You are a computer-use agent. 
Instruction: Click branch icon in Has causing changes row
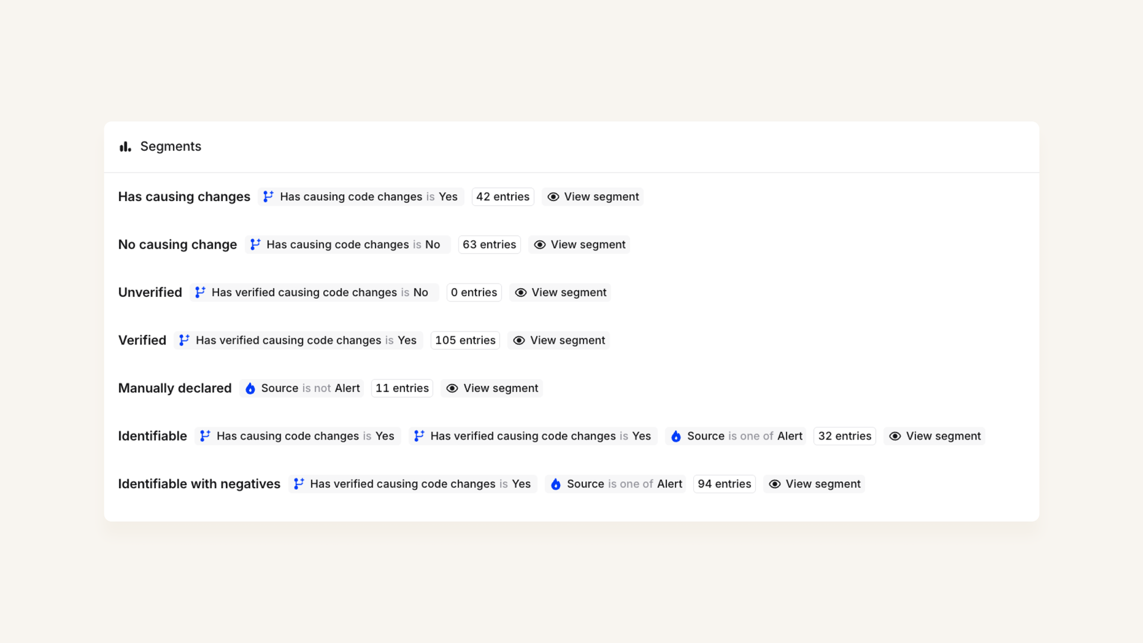coord(268,197)
